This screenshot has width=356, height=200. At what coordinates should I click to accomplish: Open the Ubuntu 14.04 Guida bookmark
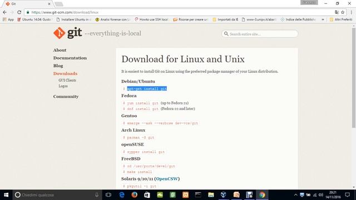pos(34,19)
